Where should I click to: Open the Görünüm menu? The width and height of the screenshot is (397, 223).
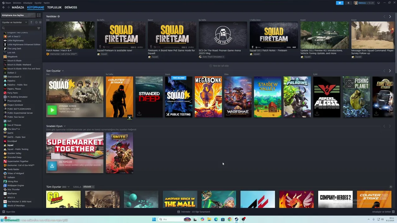pyautogui.click(x=17, y=3)
